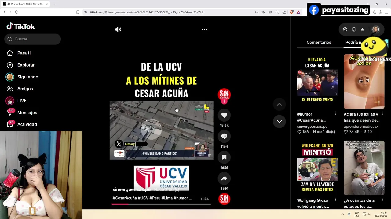The width and height of the screenshot is (391, 219).
Task: Open taskbar volume control
Action: 369,214
